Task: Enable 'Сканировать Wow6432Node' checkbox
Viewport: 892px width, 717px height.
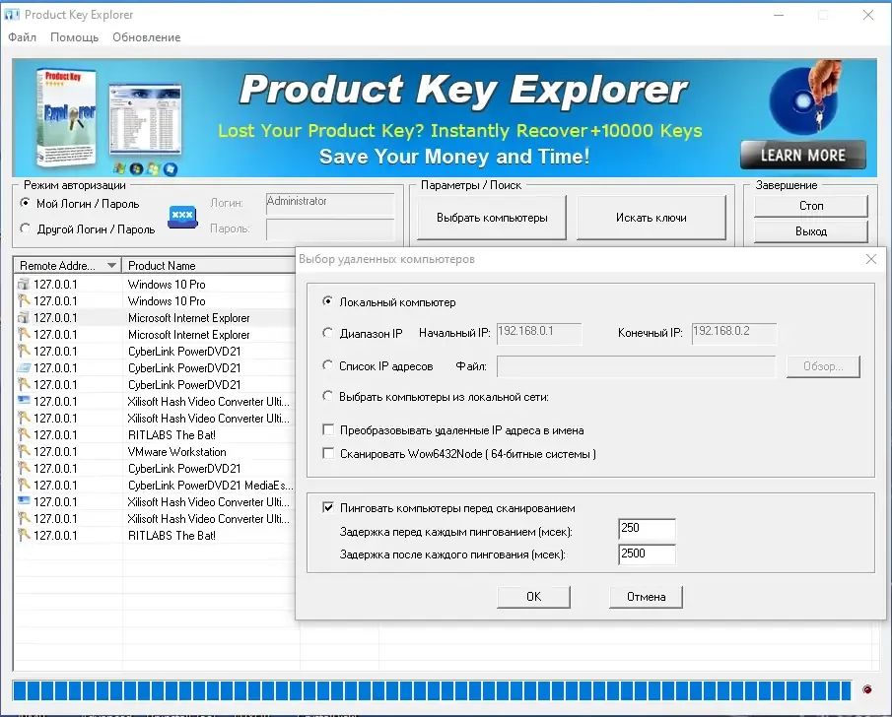Action: click(x=328, y=453)
